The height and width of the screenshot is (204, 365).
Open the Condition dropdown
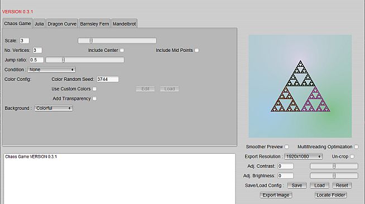coord(52,70)
